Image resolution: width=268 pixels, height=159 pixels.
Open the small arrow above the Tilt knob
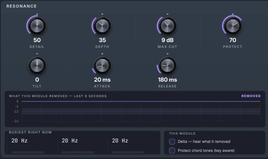(x=37, y=54)
